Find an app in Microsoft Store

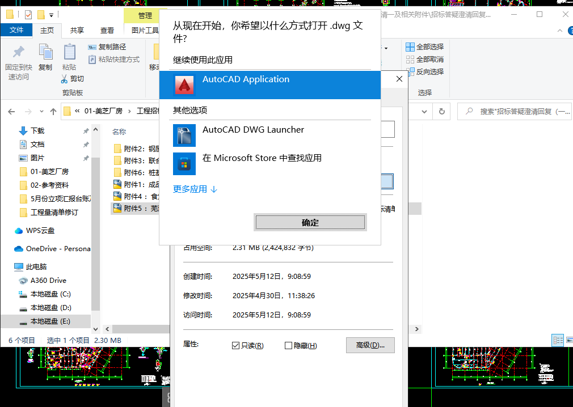click(x=269, y=163)
